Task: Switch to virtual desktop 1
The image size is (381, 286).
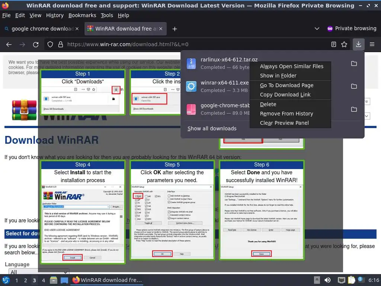Action: tap(16, 280)
